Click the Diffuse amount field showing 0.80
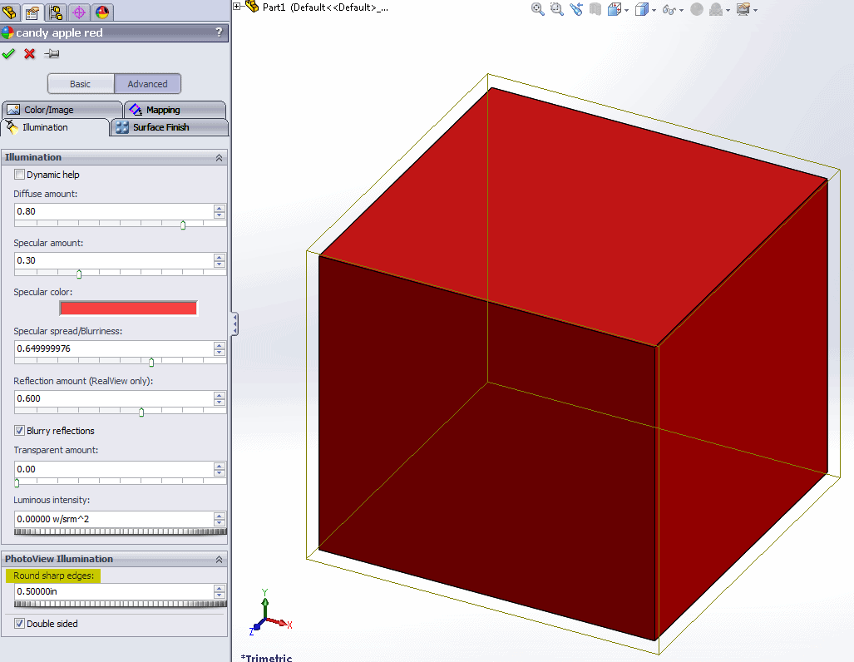Viewport: 854px width, 662px height. click(x=114, y=211)
